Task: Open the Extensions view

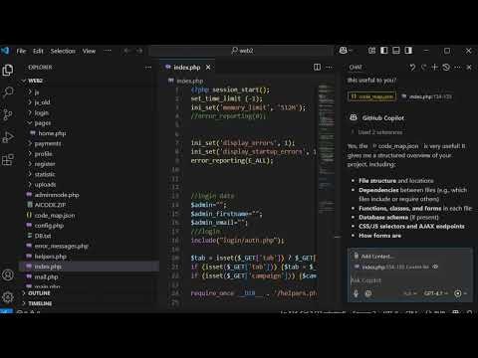Action: pos(8,159)
